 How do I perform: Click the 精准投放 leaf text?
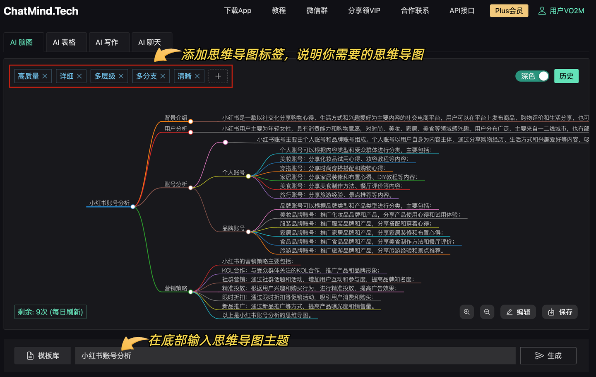(310, 288)
